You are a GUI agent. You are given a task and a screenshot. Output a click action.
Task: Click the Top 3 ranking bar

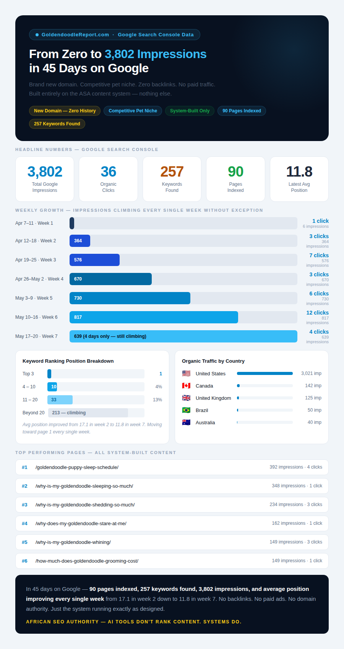point(49,374)
